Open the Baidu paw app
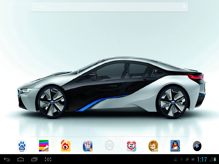 (x=22, y=146)
